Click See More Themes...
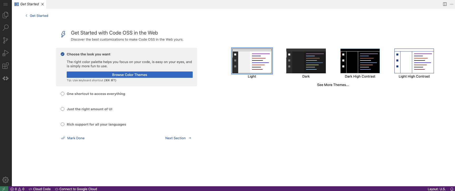Viewport: 455px width, 191px height. click(333, 85)
